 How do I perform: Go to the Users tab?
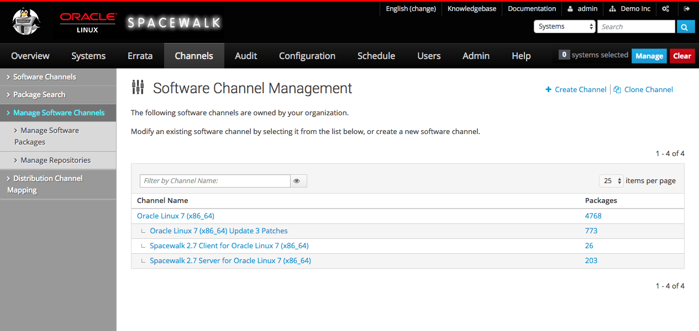tap(429, 56)
